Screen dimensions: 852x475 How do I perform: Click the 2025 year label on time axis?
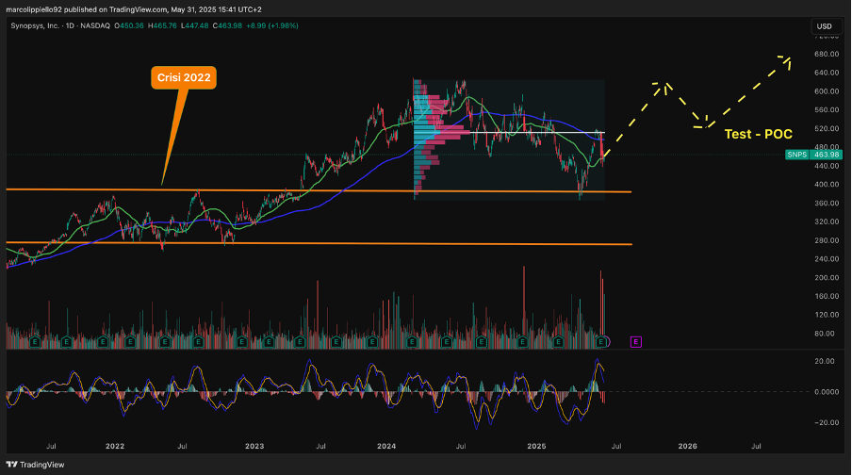click(536, 446)
